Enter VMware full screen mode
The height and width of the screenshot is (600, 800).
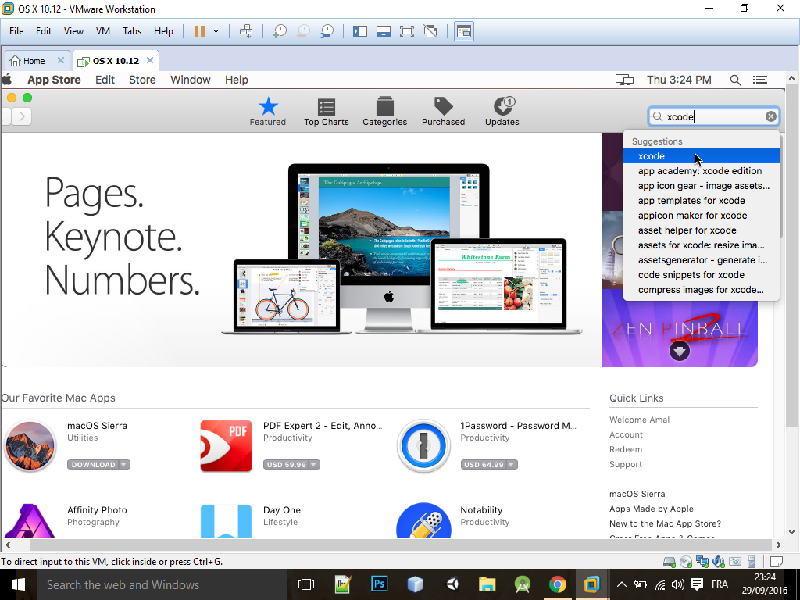pyautogui.click(x=406, y=31)
